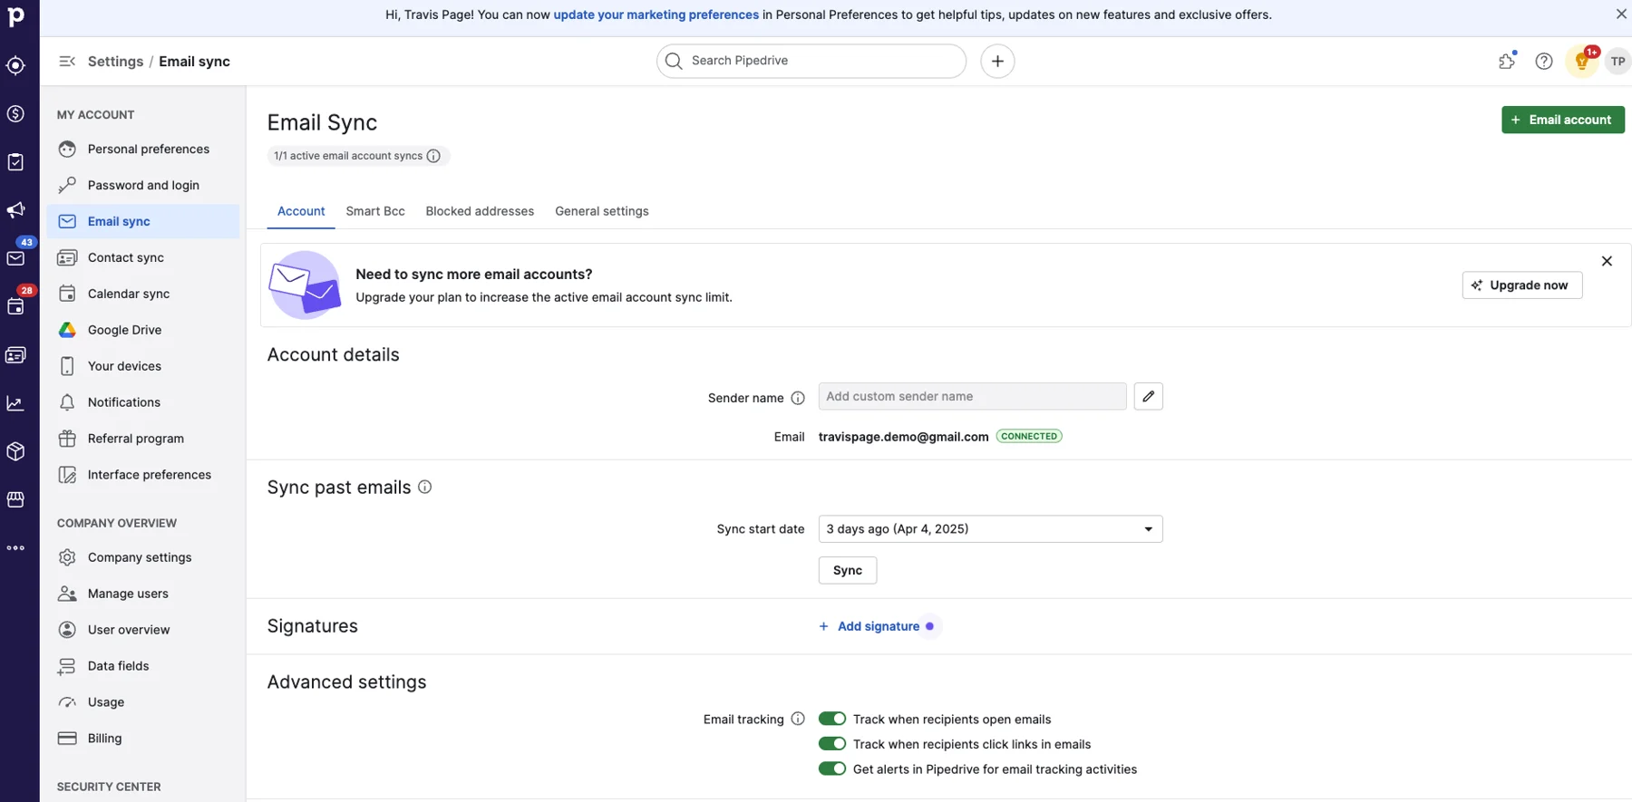The height and width of the screenshot is (802, 1632).
Task: Open update your marketing preferences link
Action: pos(656,14)
